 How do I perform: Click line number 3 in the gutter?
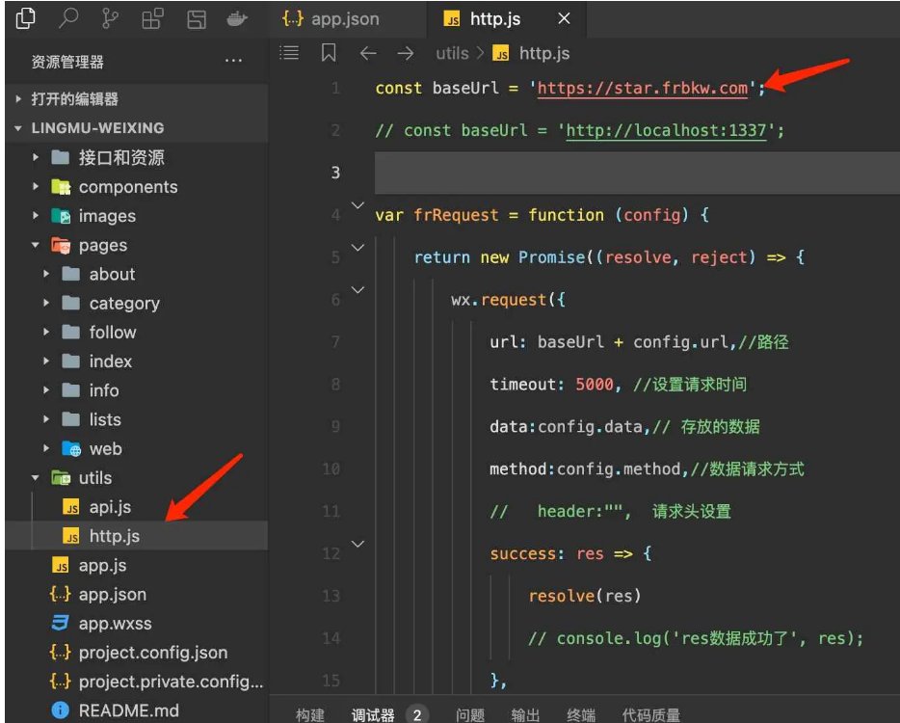335,173
